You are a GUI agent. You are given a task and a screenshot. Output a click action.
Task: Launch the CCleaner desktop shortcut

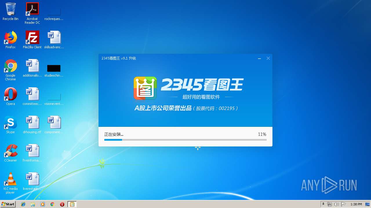pyautogui.click(x=10, y=153)
